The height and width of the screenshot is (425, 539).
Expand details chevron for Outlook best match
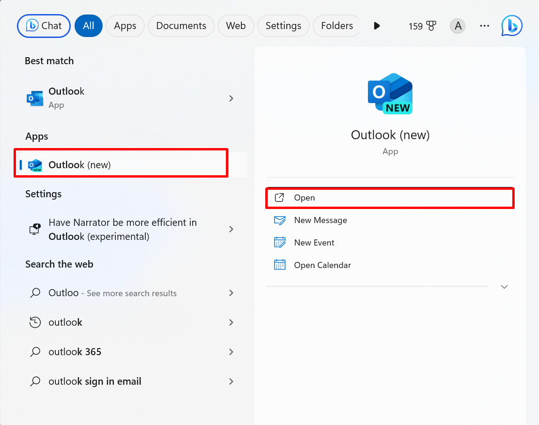[x=231, y=98]
